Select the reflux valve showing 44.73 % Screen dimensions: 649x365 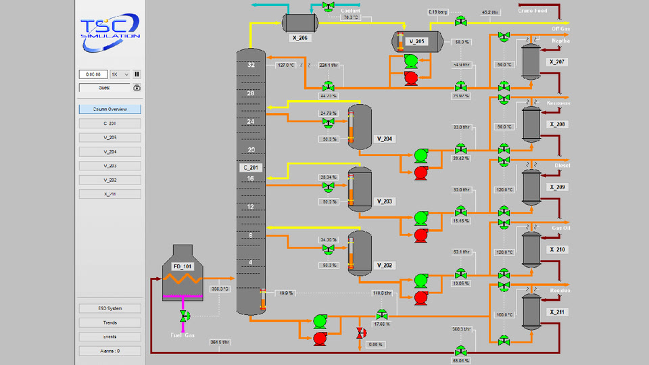point(329,87)
